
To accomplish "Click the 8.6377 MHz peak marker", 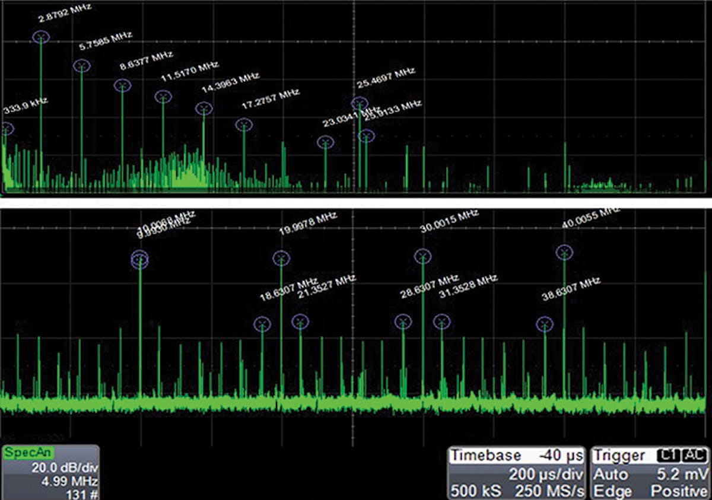I will (x=122, y=85).
